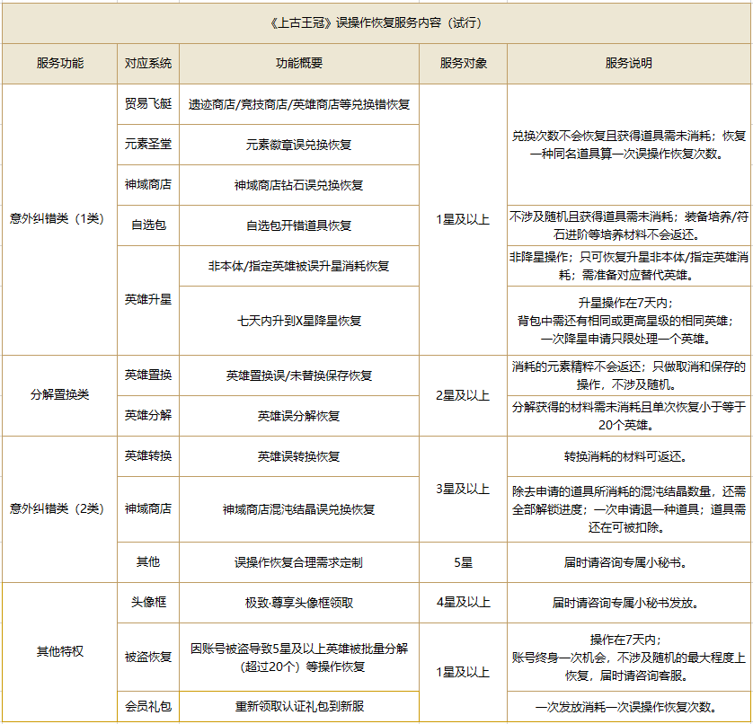The image size is (753, 724).
Task: Select the 头像框 system cell
Action: click(148, 603)
